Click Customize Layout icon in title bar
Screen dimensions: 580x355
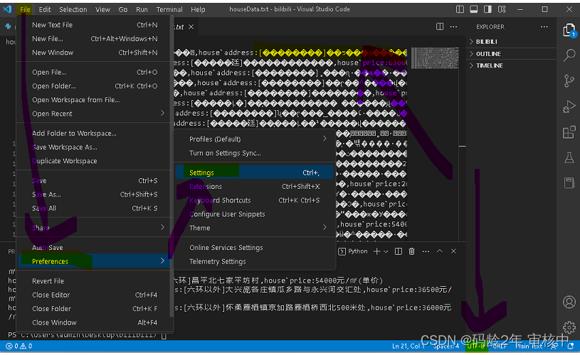tap(502, 9)
